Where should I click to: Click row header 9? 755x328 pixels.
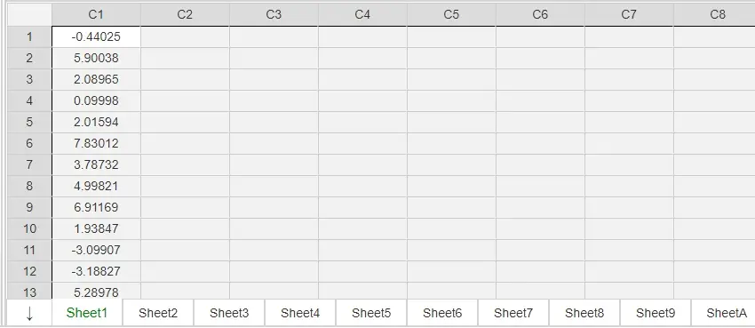(x=29, y=208)
